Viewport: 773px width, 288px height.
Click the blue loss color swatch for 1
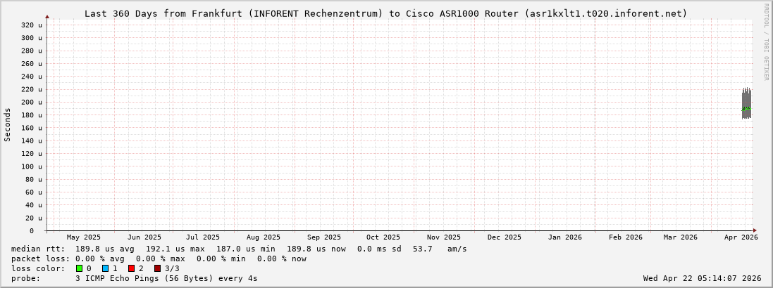pyautogui.click(x=105, y=268)
